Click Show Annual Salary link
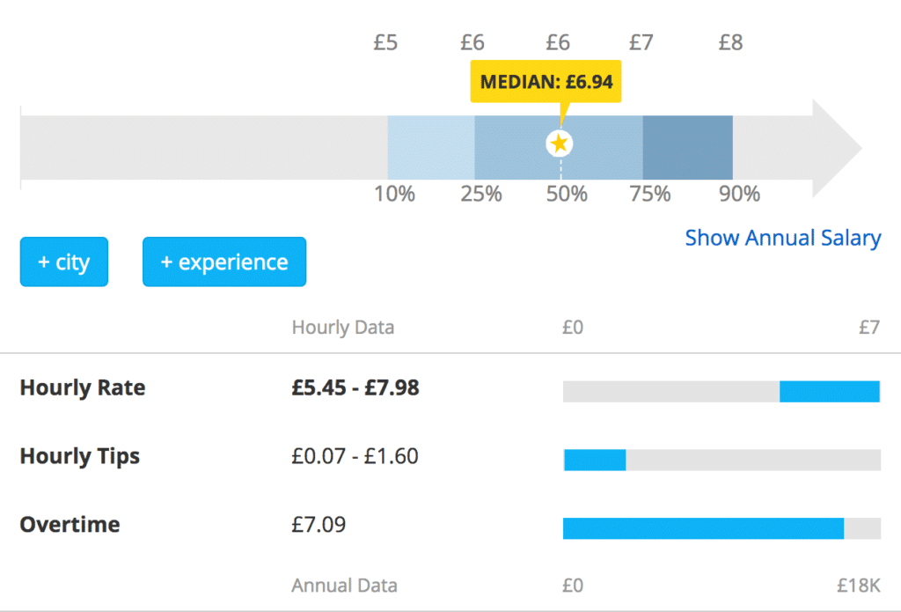Viewport: 901px width, 612px height. (782, 238)
